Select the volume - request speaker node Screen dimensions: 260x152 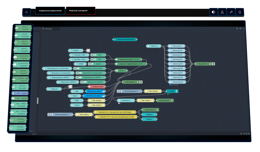pos(21,72)
